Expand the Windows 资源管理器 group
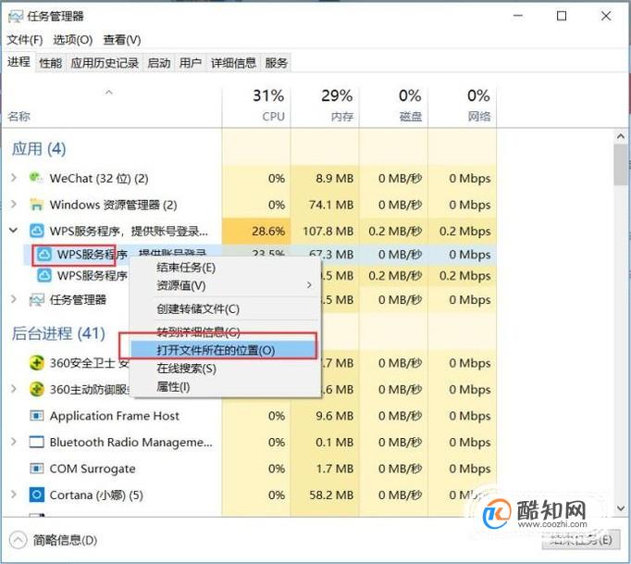The height and width of the screenshot is (564, 631). (14, 205)
